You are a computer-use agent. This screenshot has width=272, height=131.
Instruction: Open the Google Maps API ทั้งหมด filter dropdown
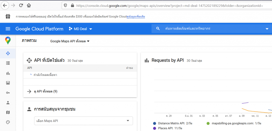(70, 41)
